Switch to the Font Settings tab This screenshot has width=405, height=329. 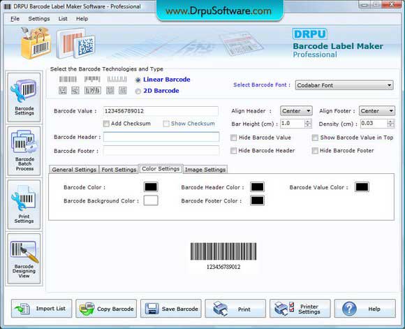(x=119, y=170)
